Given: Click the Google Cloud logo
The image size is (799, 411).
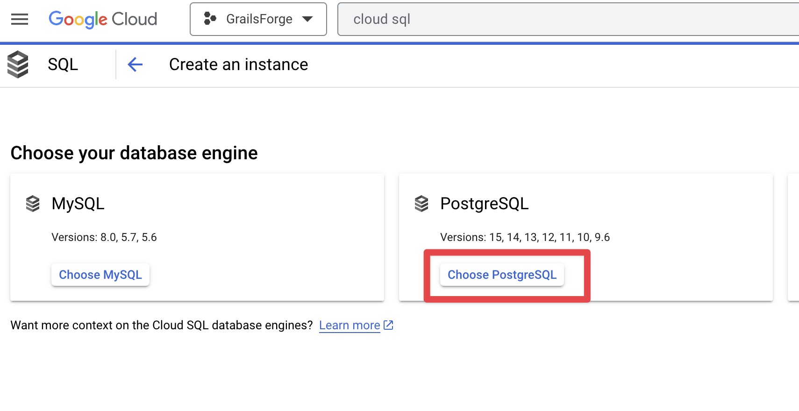Looking at the screenshot, I should click(x=103, y=19).
